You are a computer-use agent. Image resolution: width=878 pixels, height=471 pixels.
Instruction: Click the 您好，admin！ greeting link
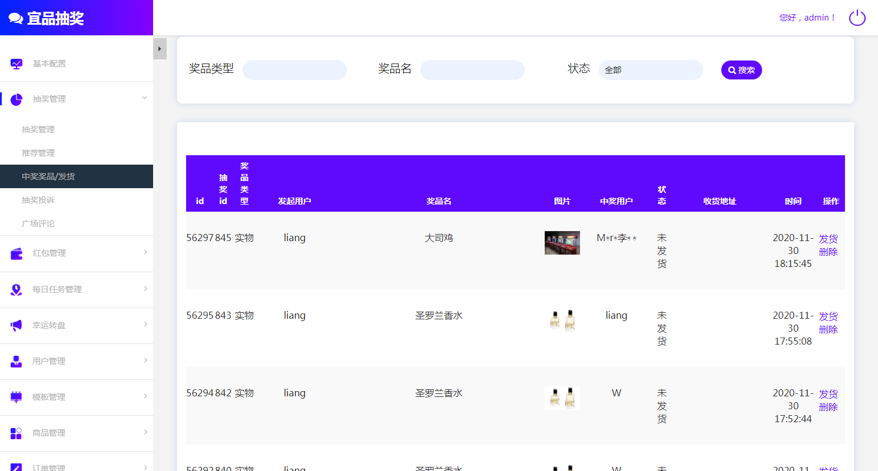tap(807, 18)
